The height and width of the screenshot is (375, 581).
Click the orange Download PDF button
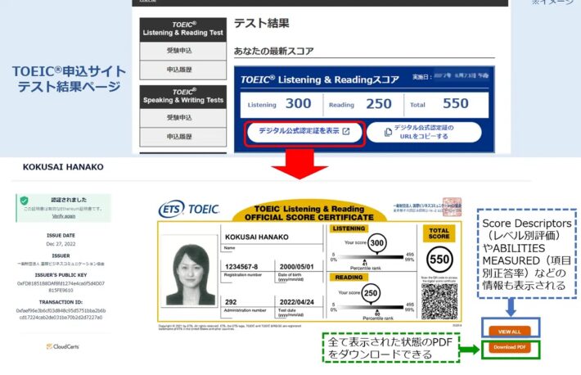(510, 347)
